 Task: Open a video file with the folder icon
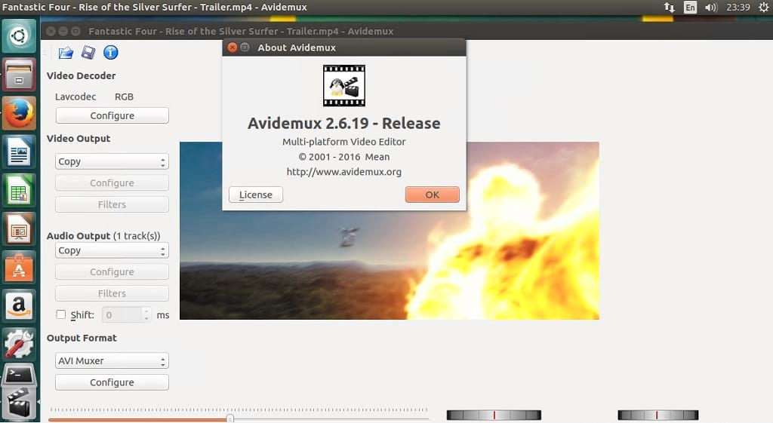click(66, 52)
